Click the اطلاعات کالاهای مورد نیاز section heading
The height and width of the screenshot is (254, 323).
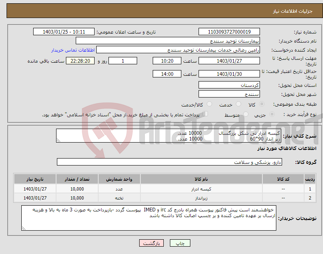point(287,148)
